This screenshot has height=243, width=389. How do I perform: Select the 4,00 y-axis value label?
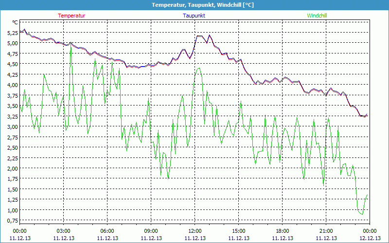[x=12, y=85]
